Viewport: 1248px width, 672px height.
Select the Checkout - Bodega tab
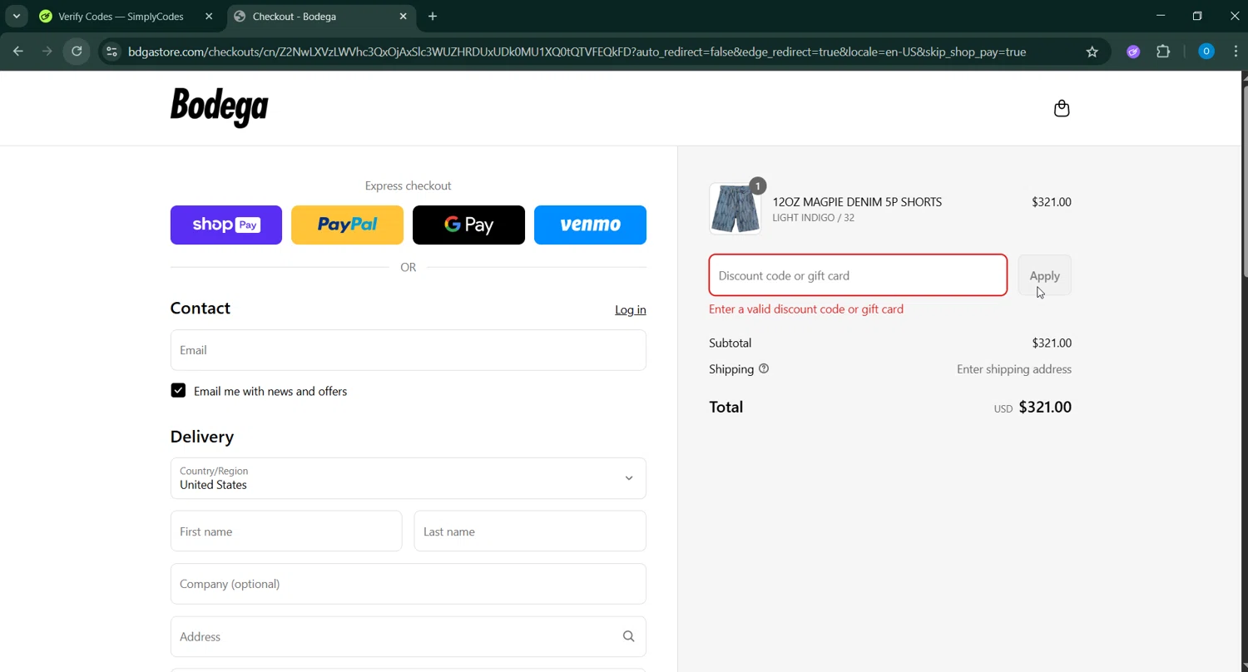pyautogui.click(x=321, y=16)
